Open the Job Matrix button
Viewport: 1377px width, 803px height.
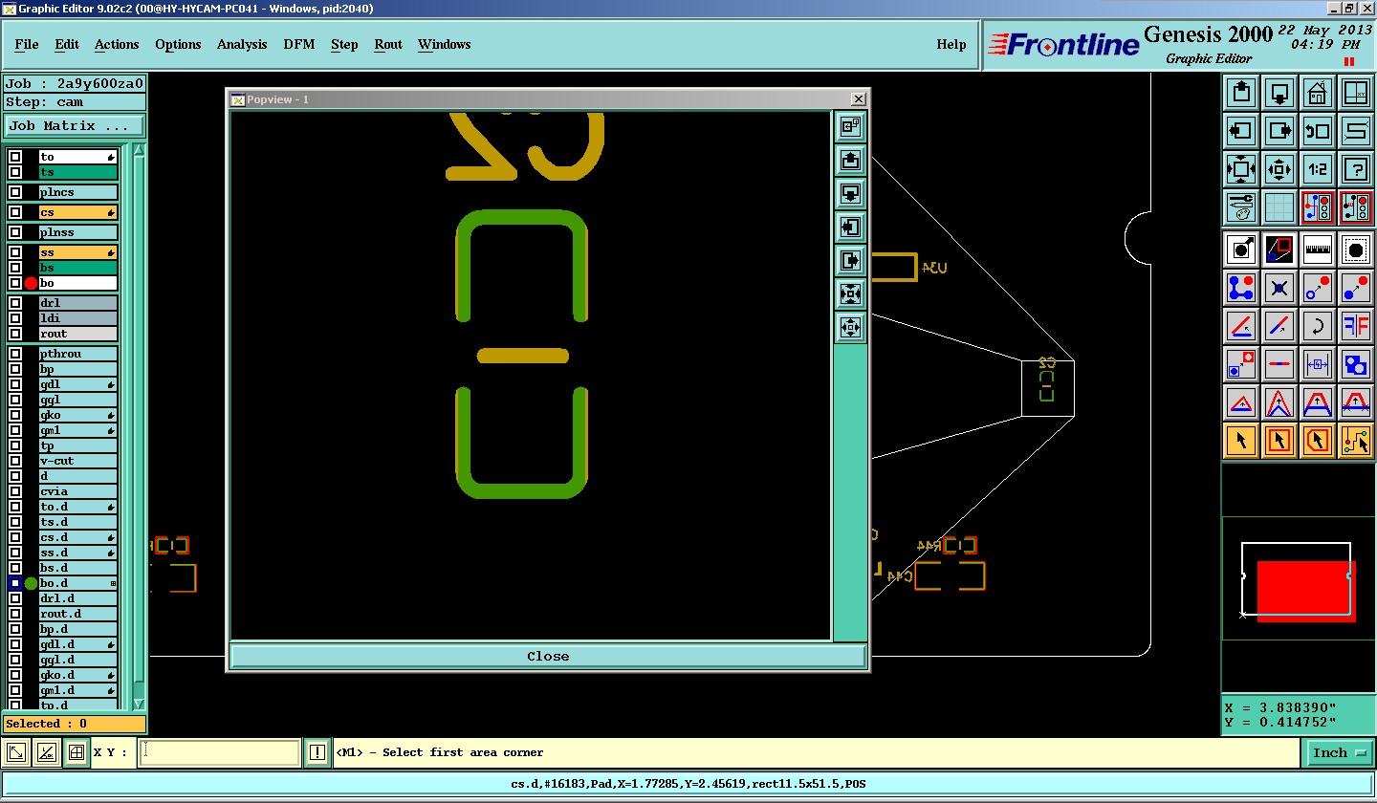tap(75, 125)
